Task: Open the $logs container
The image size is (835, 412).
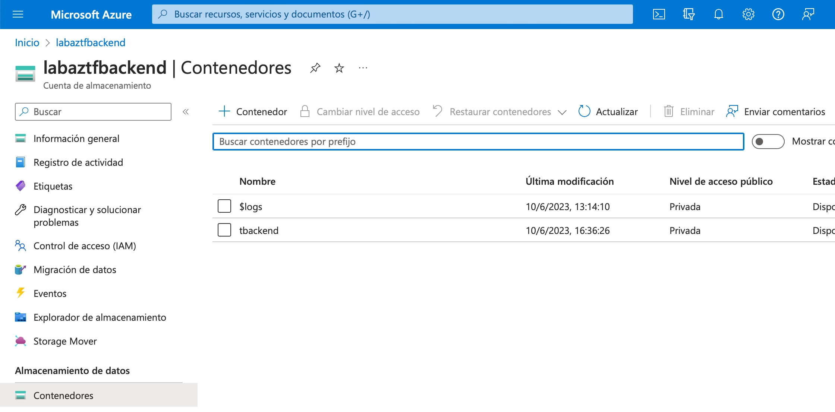Action: pyautogui.click(x=250, y=206)
